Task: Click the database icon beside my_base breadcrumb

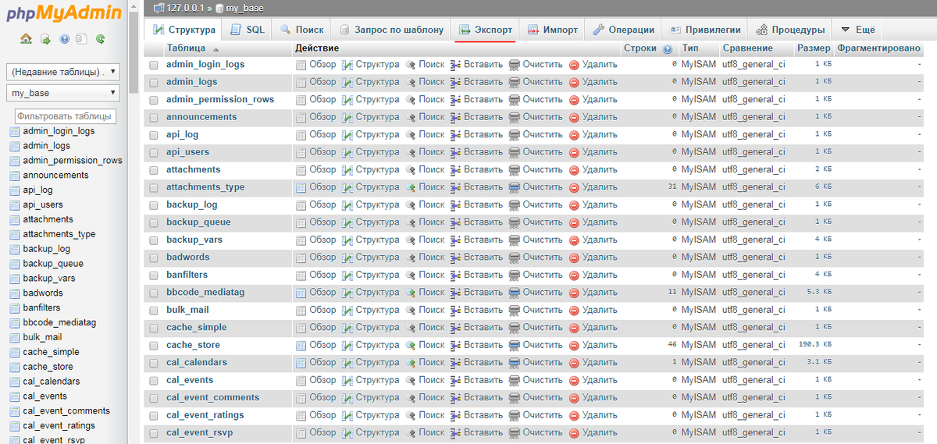Action: click(219, 8)
